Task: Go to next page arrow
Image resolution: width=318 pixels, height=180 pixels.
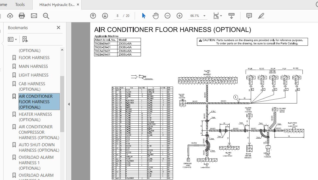Action: point(105,16)
